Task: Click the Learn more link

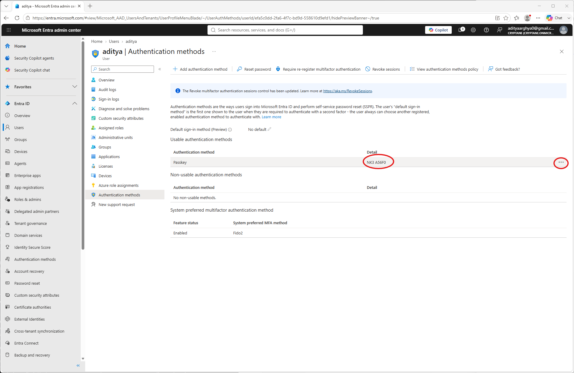Action: [271, 117]
